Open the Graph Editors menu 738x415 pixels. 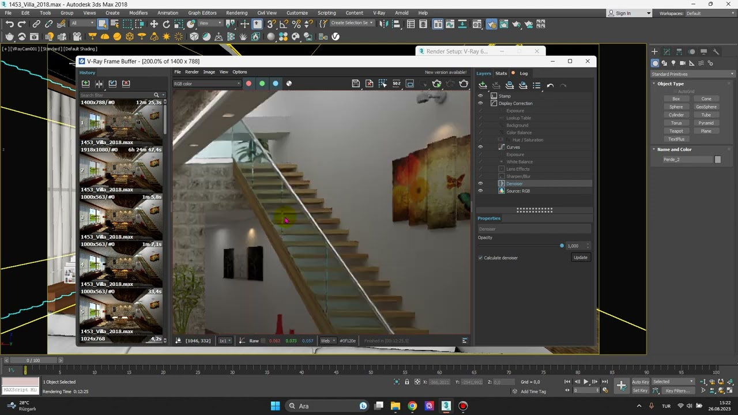pyautogui.click(x=202, y=13)
